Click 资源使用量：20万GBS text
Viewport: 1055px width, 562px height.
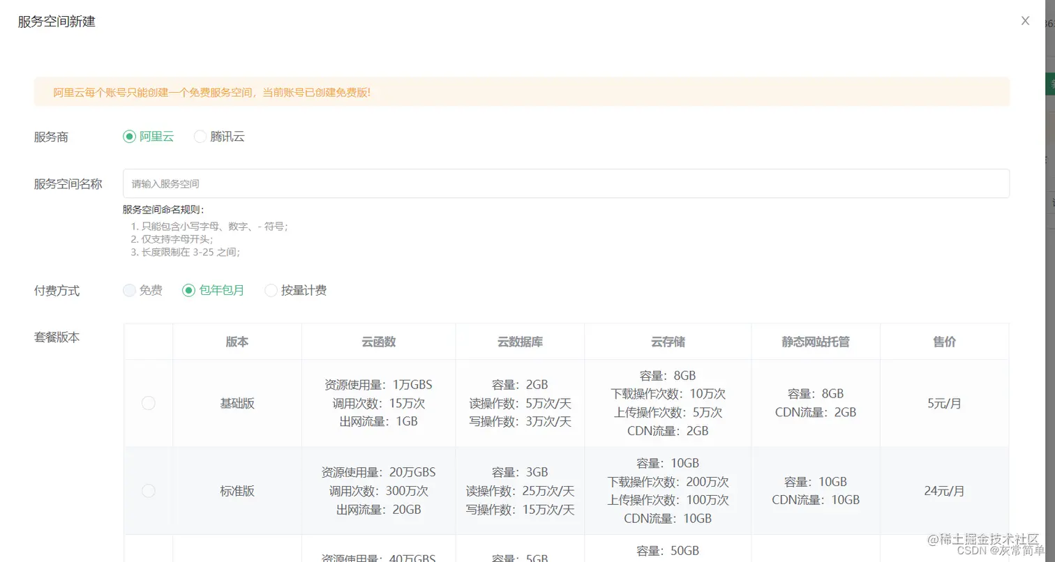click(379, 473)
